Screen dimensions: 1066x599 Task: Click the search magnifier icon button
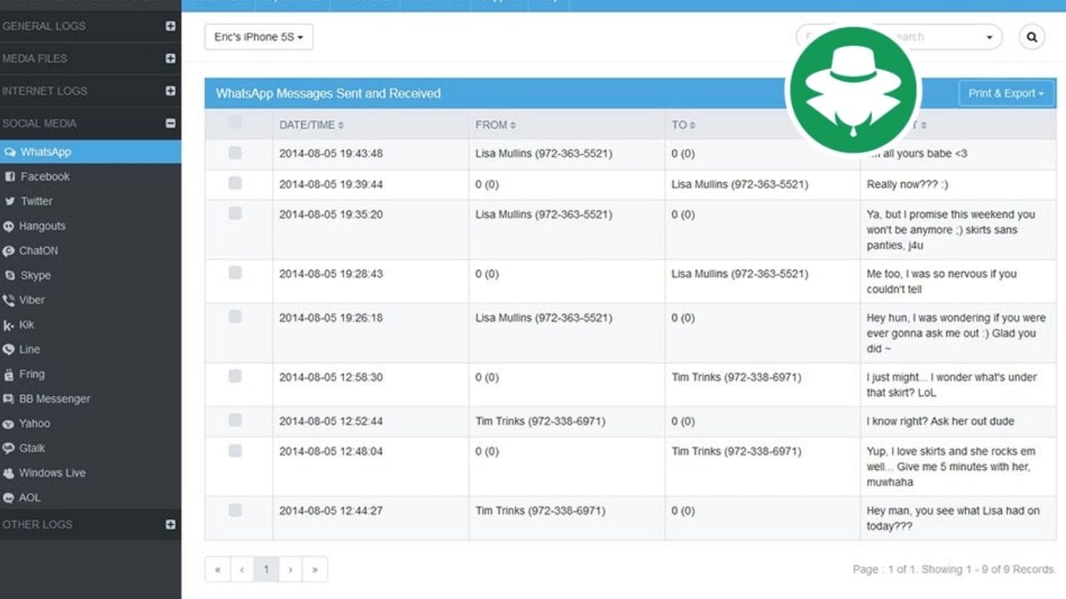point(1031,37)
